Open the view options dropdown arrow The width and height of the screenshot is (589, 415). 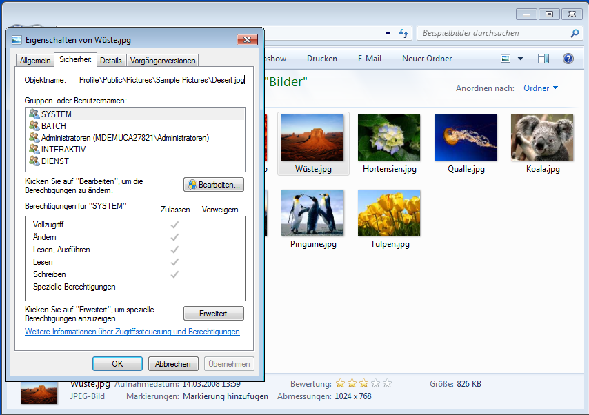(x=520, y=59)
